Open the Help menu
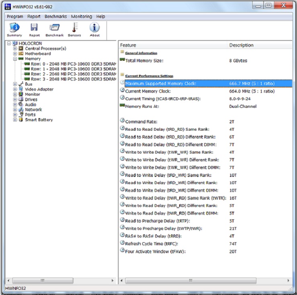297x295 pixels. 100,16
